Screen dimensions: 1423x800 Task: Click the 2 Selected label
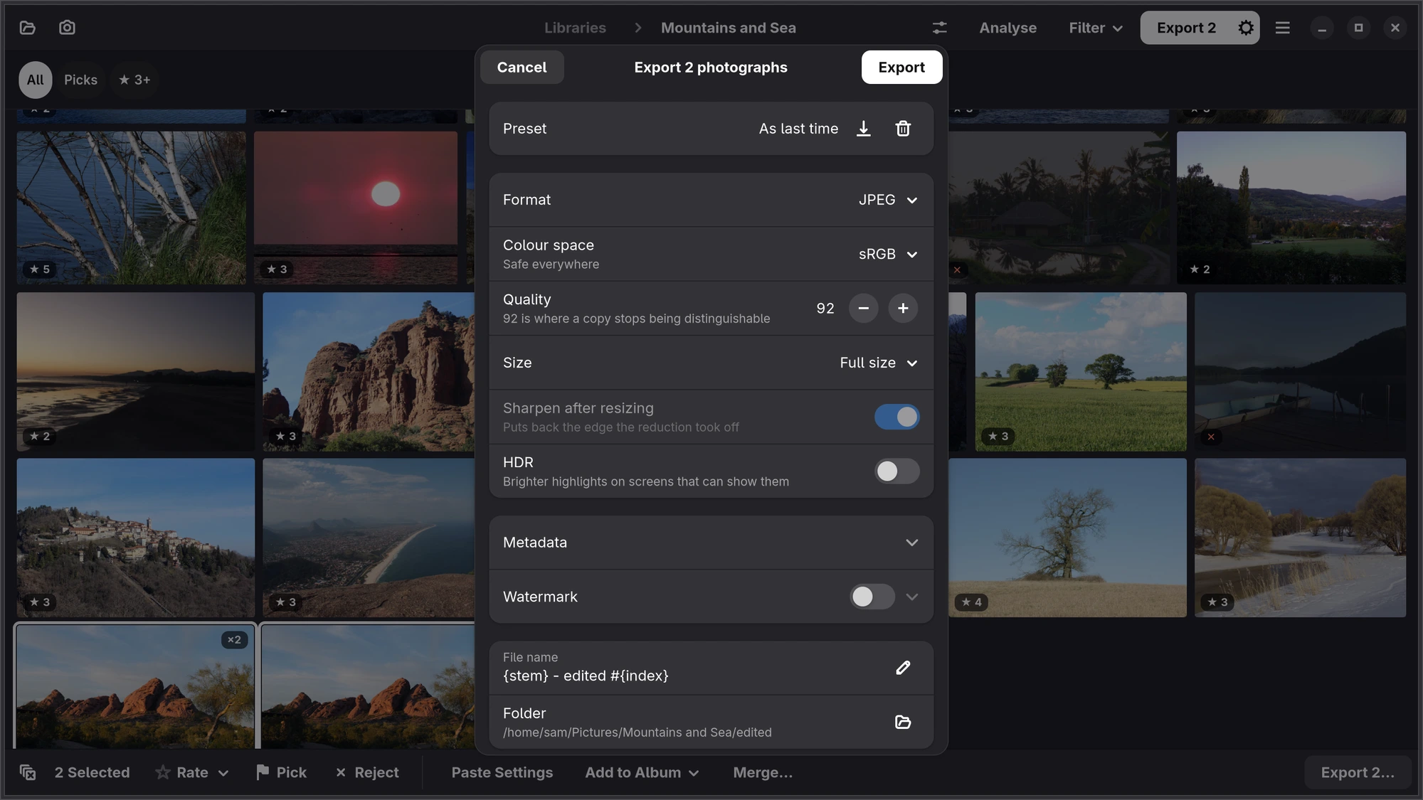click(x=92, y=772)
